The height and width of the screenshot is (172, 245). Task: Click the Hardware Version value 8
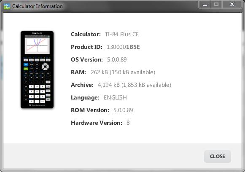128,123
